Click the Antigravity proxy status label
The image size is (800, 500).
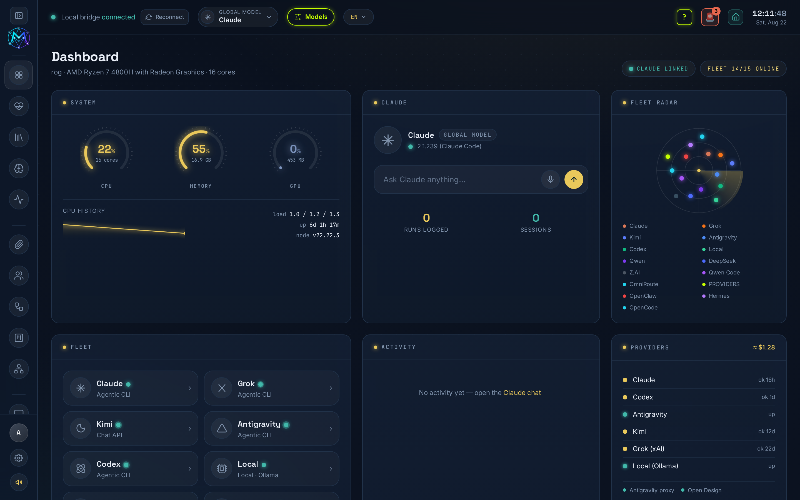[648, 490]
